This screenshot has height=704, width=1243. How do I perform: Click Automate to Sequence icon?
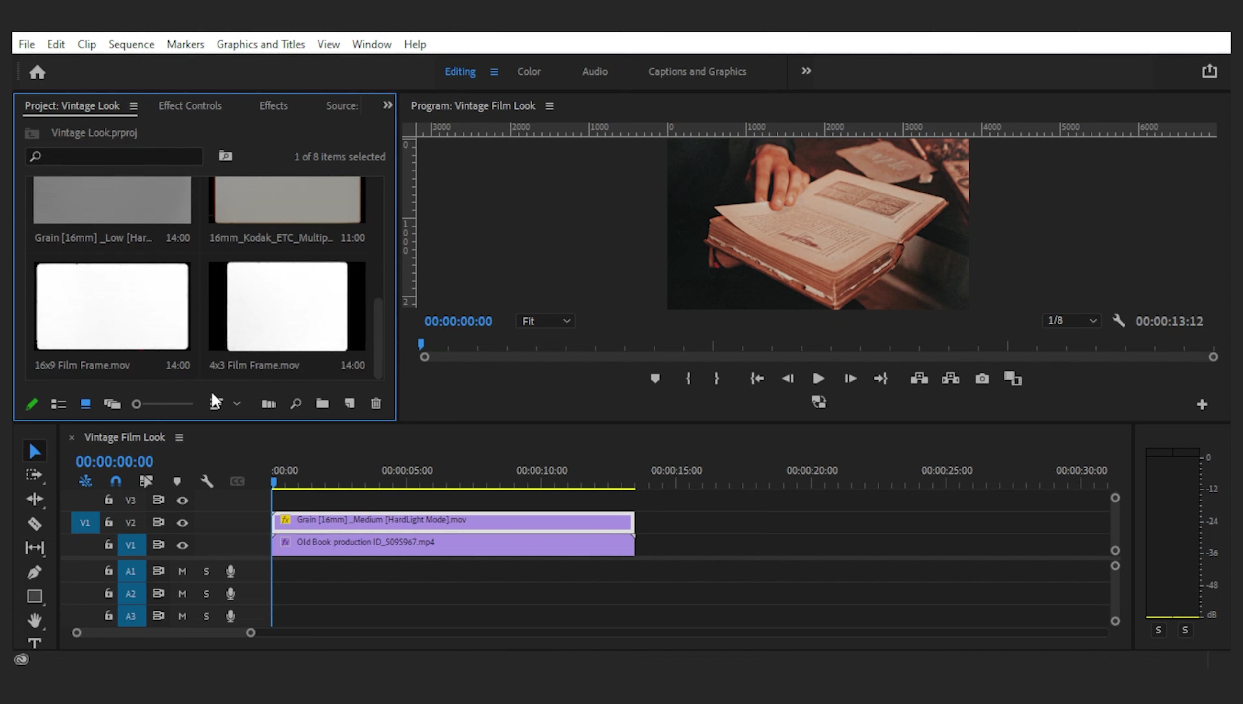pos(268,404)
